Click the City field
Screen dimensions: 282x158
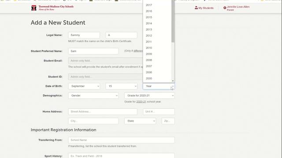[x=93, y=121]
